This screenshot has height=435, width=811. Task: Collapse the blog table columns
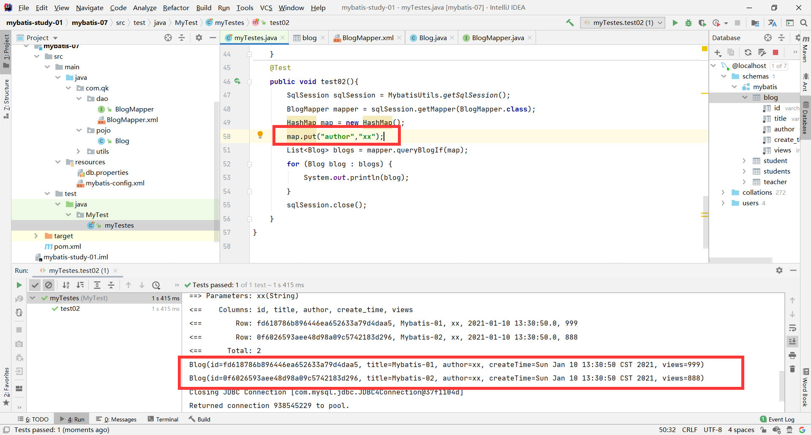click(x=745, y=97)
